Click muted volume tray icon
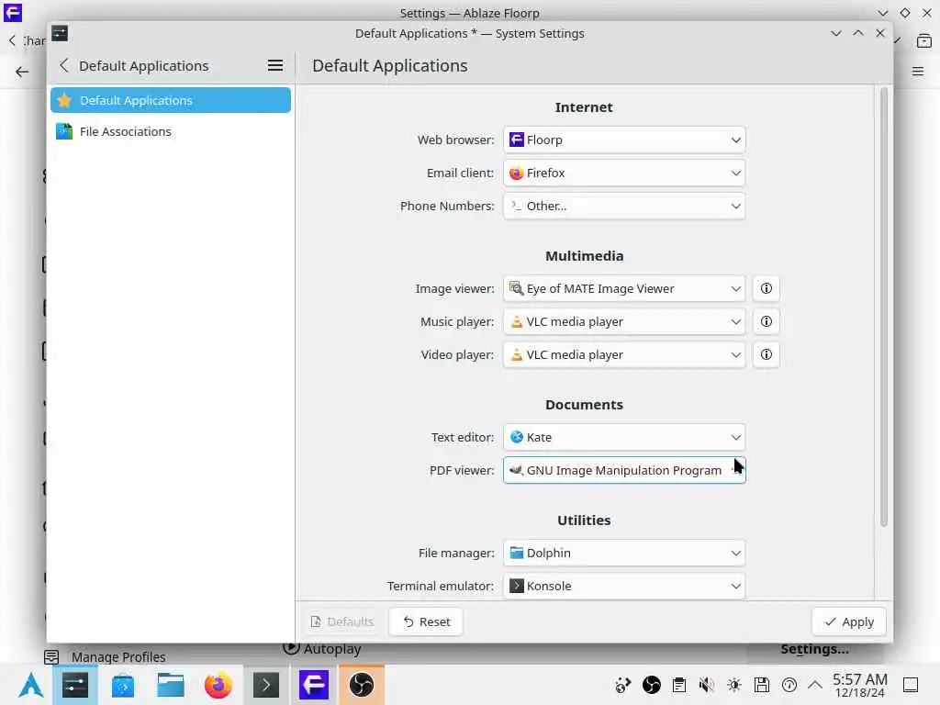Screen dimensions: 940x705 coord(706,685)
